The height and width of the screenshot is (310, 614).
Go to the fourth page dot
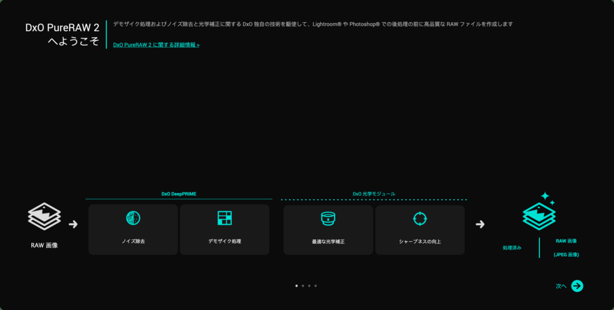click(x=315, y=286)
